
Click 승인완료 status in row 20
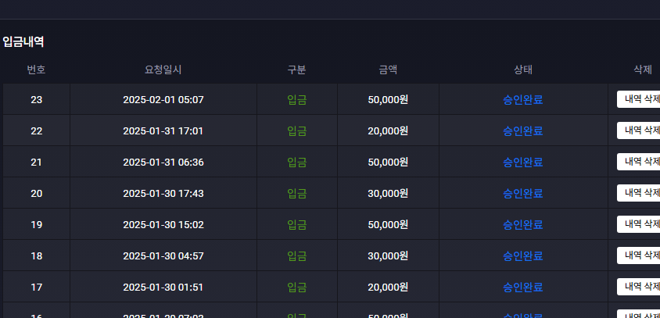pos(523,194)
